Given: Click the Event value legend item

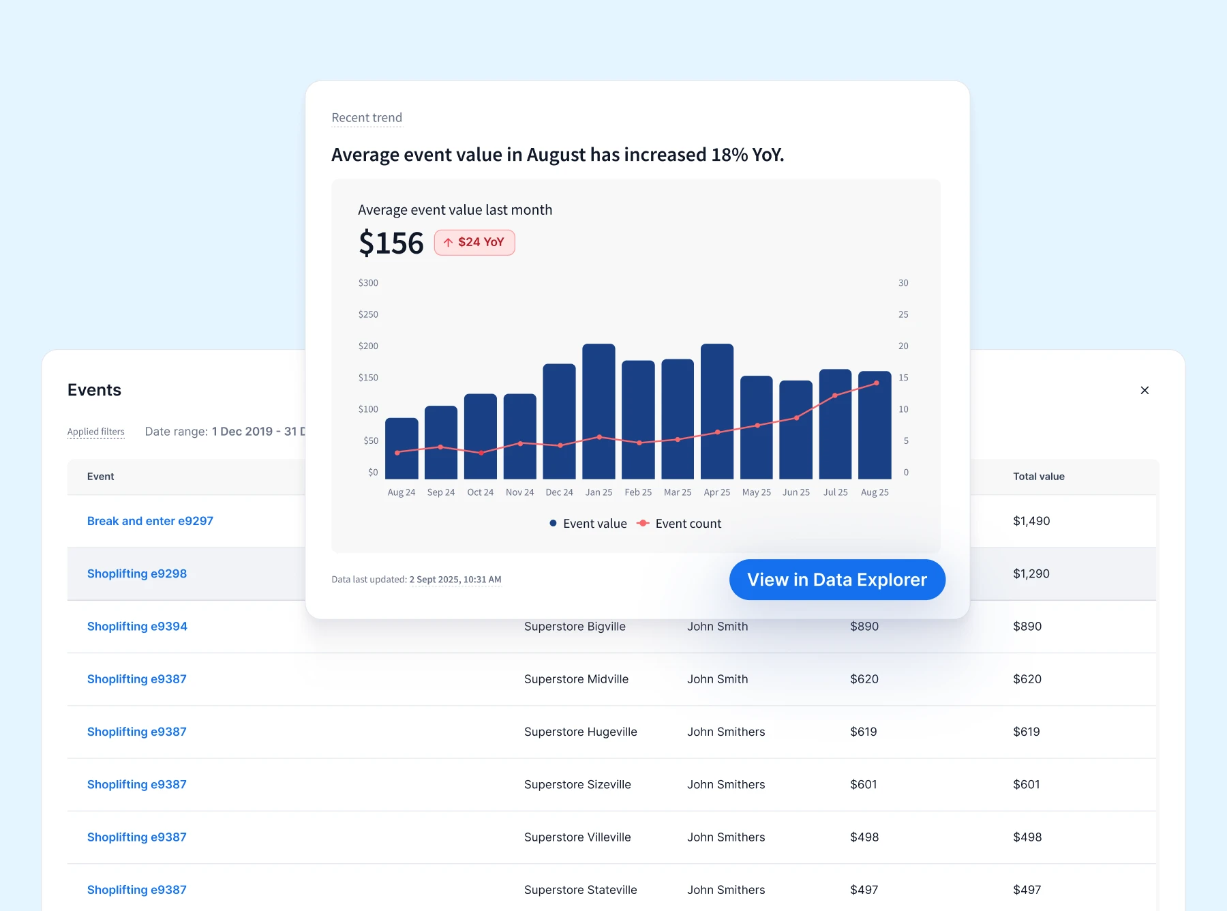Looking at the screenshot, I should click(588, 524).
